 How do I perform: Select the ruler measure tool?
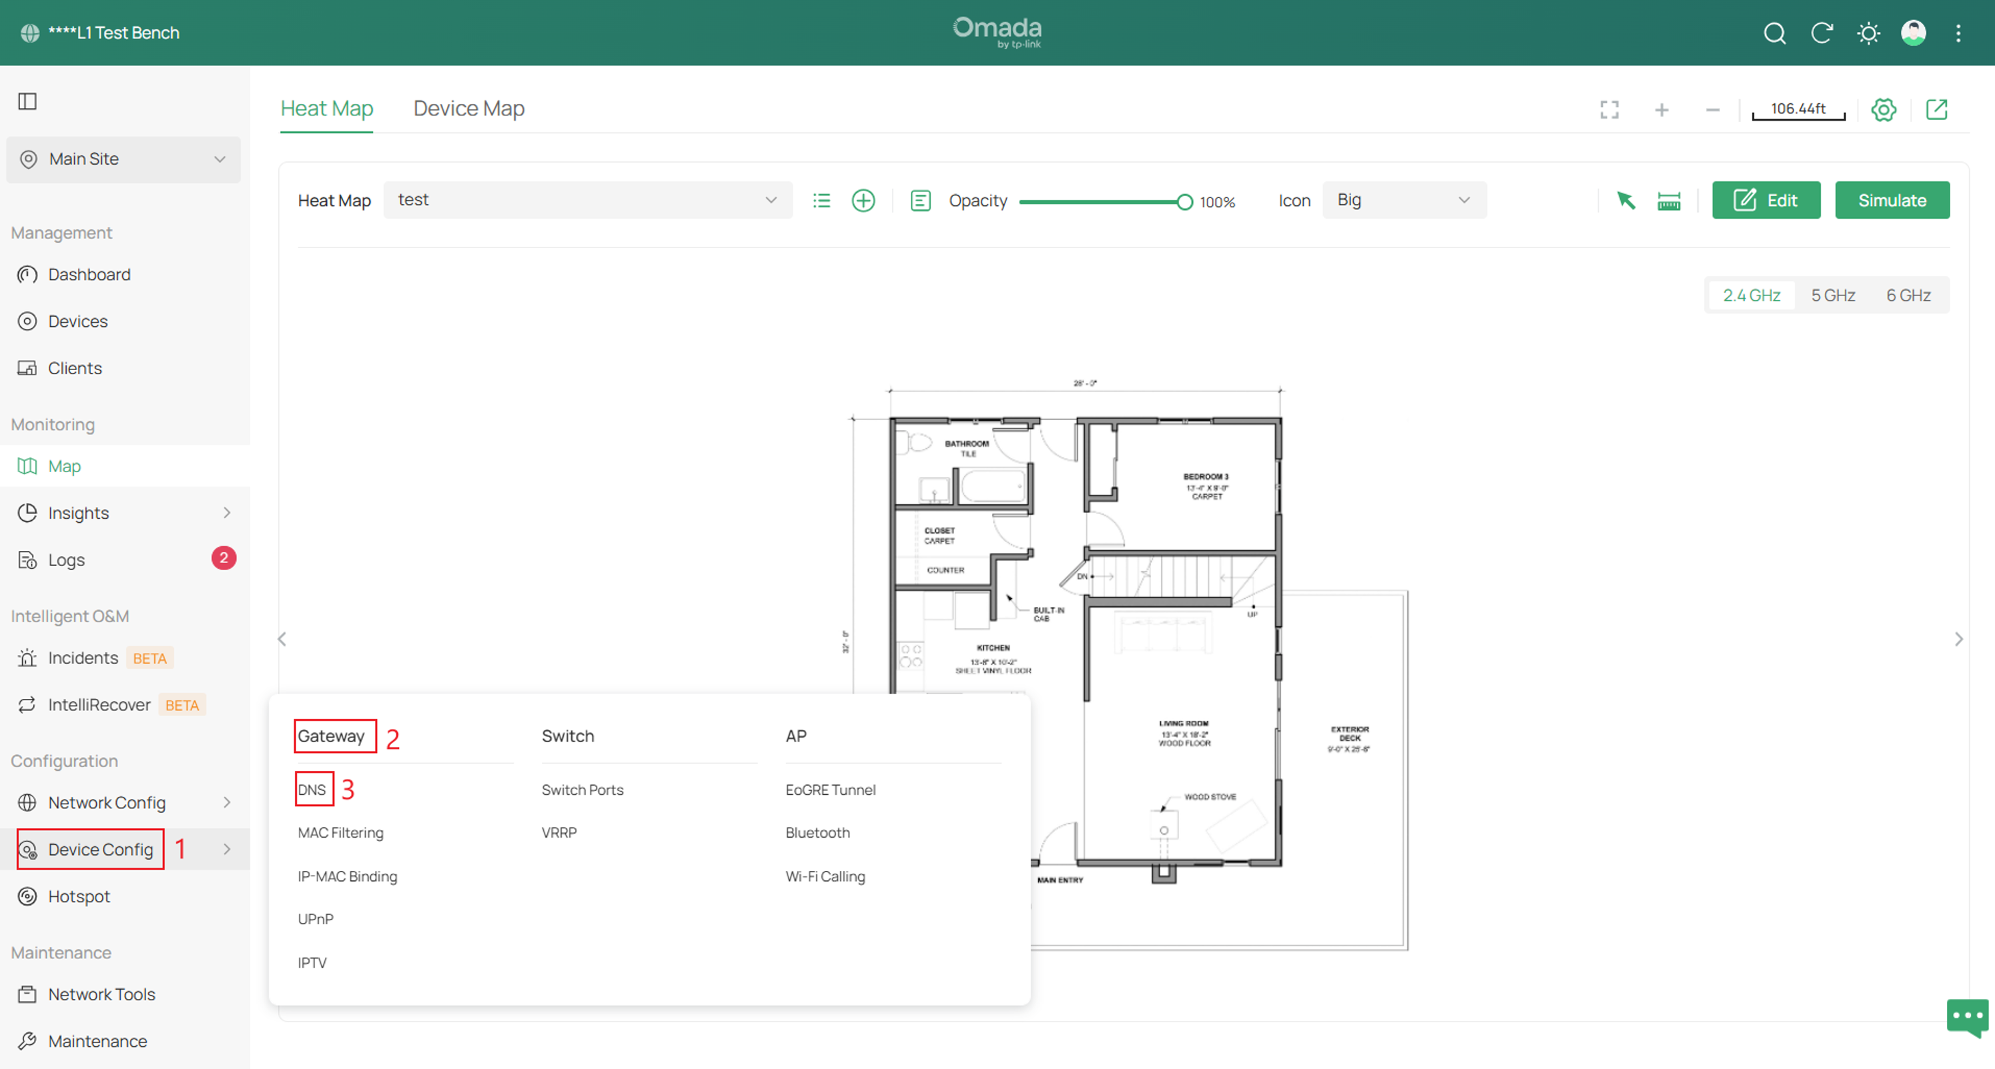(x=1669, y=201)
